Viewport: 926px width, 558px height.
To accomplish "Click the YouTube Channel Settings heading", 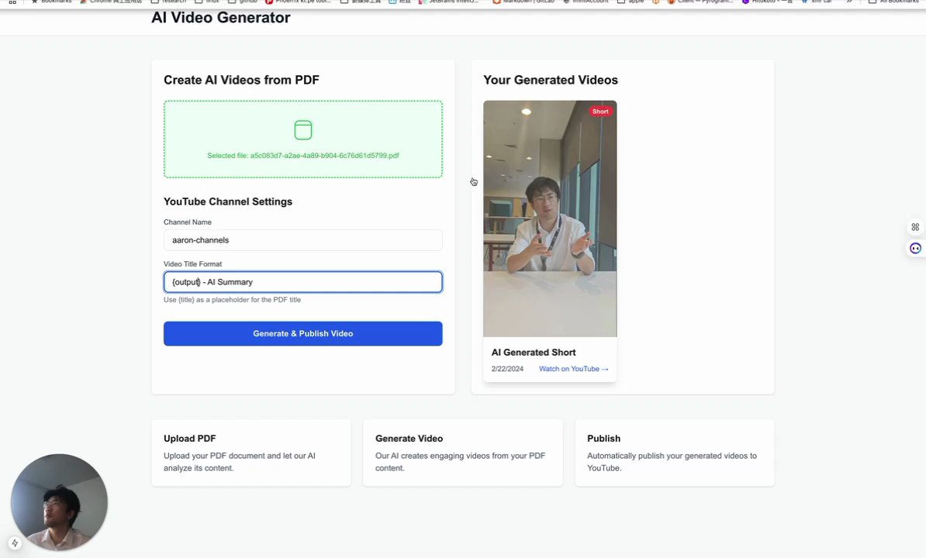I will click(228, 201).
